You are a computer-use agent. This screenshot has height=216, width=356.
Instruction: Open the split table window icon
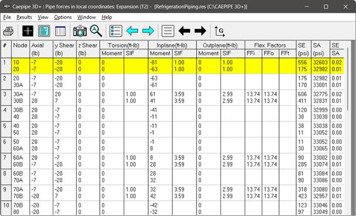[60, 31]
